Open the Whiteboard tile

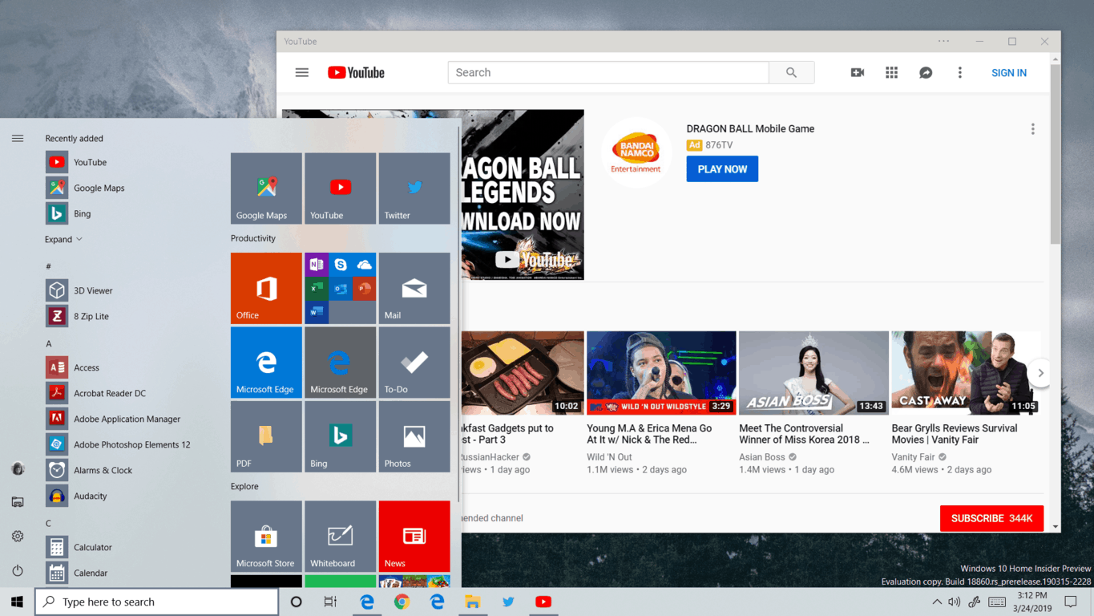click(340, 537)
